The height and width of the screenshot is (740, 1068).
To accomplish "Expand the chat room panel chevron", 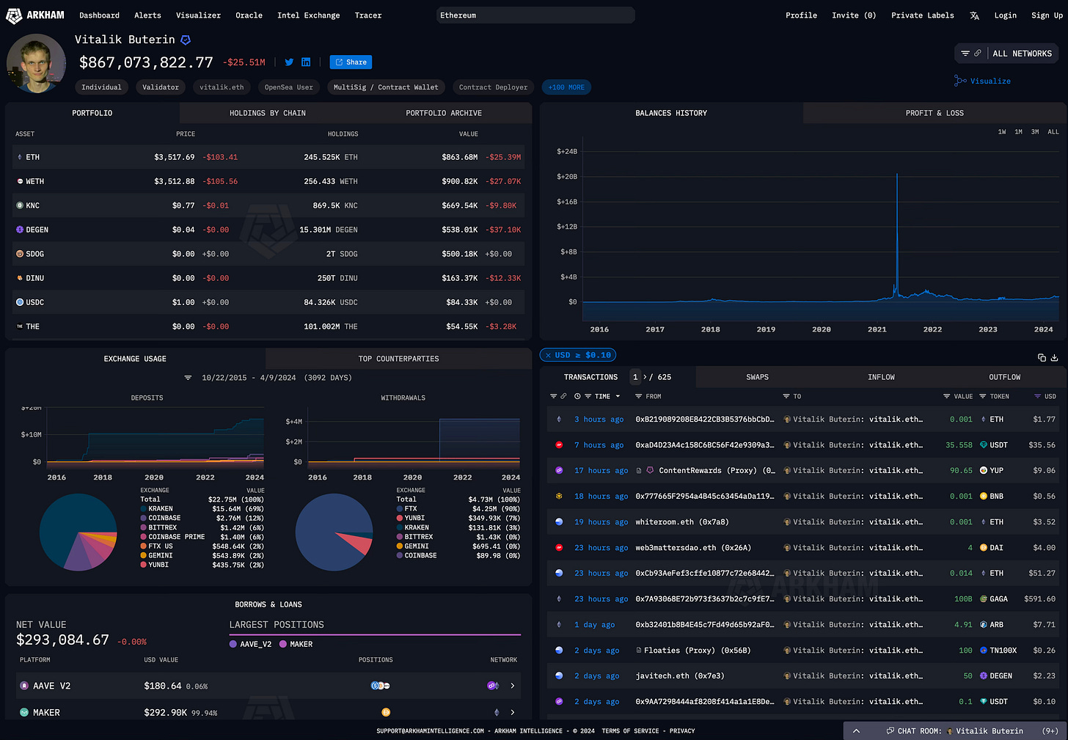I will [856, 731].
